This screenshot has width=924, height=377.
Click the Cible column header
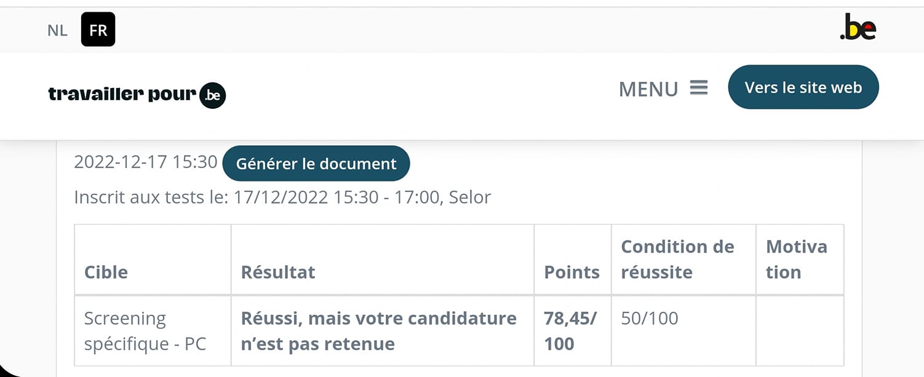pyautogui.click(x=106, y=272)
